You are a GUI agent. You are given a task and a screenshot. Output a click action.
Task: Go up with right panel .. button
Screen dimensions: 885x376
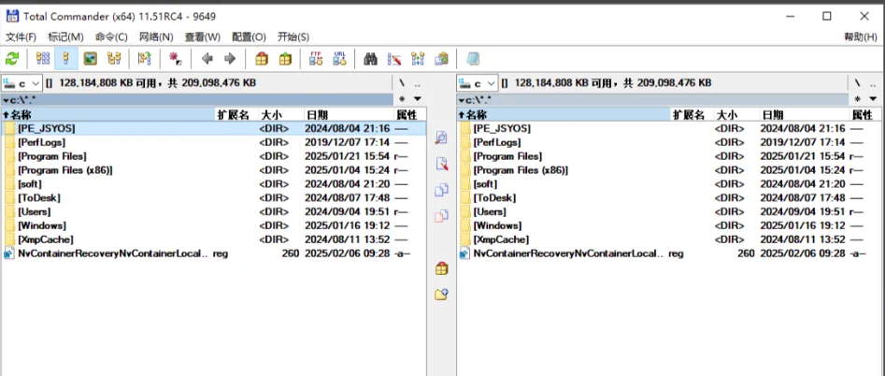[873, 83]
